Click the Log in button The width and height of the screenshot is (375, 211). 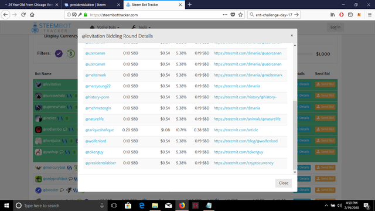tap(335, 27)
